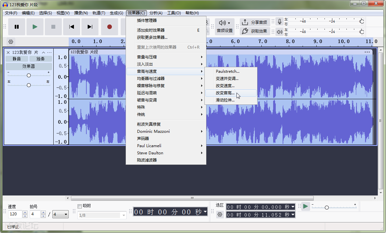Click the speaker playback meter icon
Screen dimensions: 386x233
(279, 32)
